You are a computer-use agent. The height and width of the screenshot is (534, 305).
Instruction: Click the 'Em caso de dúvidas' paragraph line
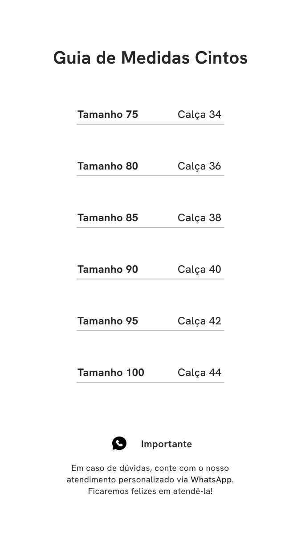tap(150, 468)
